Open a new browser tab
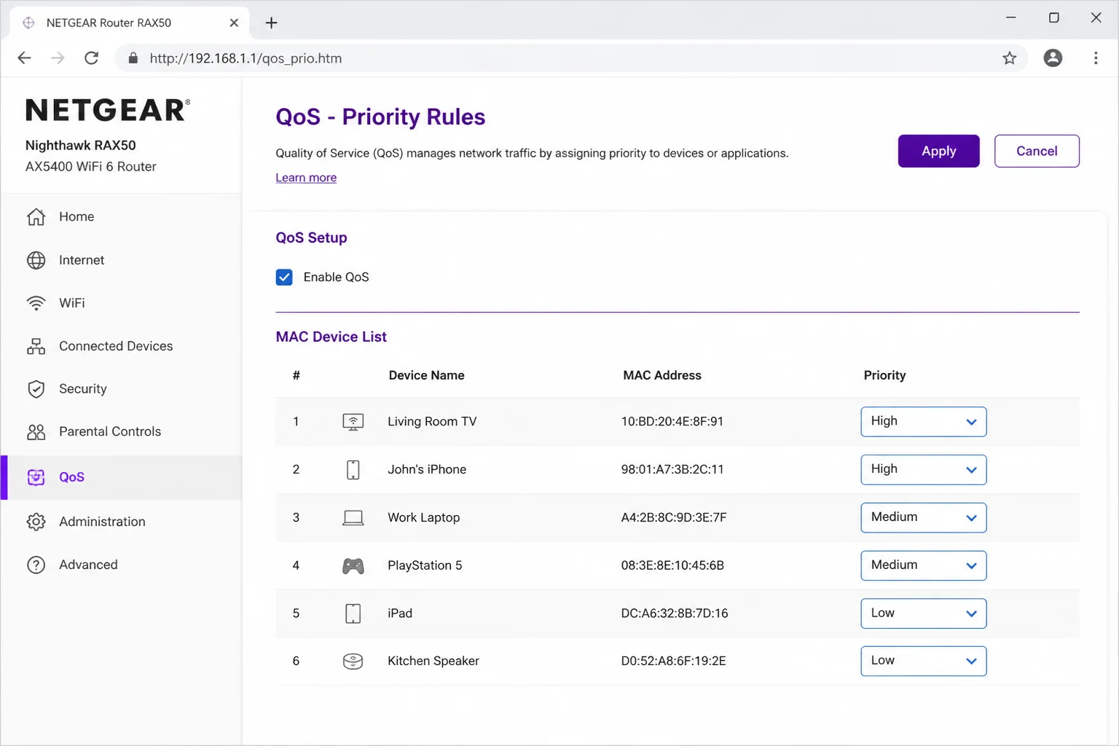 click(x=271, y=23)
